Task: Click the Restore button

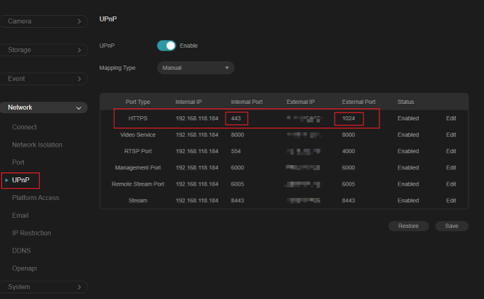Action: [409, 226]
